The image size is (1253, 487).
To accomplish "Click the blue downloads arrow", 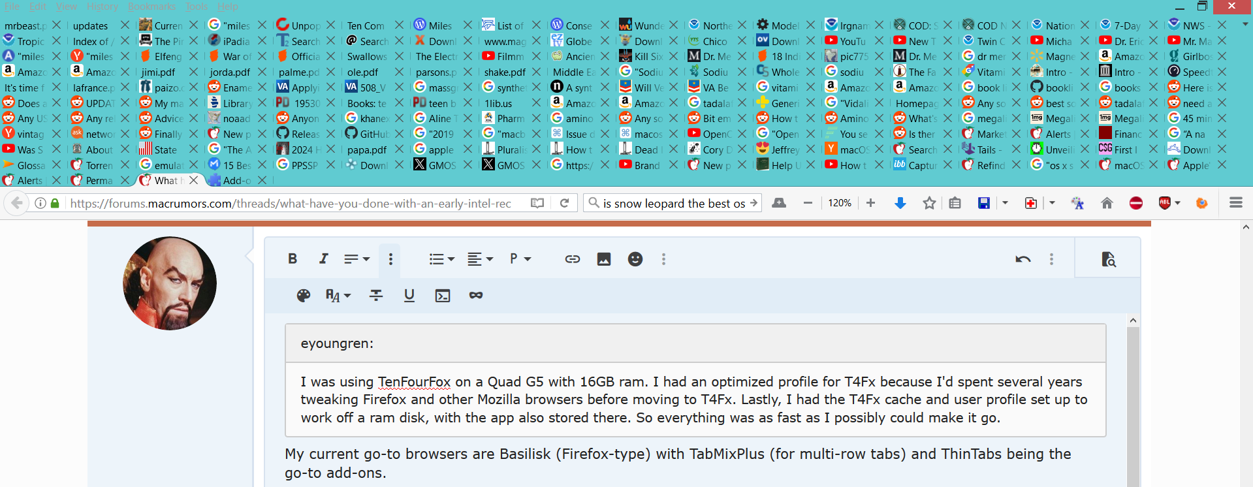I will [x=900, y=203].
